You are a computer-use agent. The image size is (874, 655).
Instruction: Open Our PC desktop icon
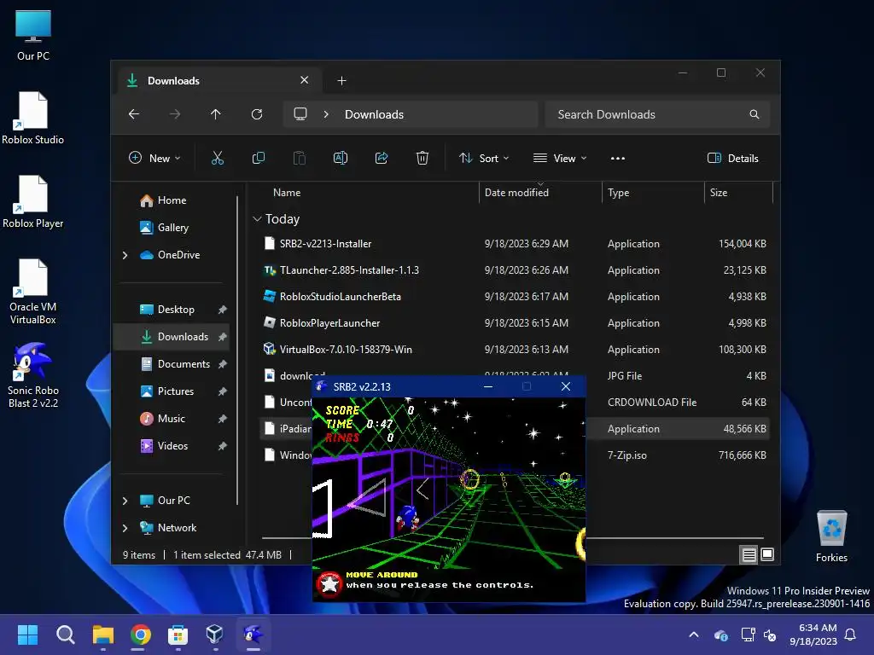(33, 35)
